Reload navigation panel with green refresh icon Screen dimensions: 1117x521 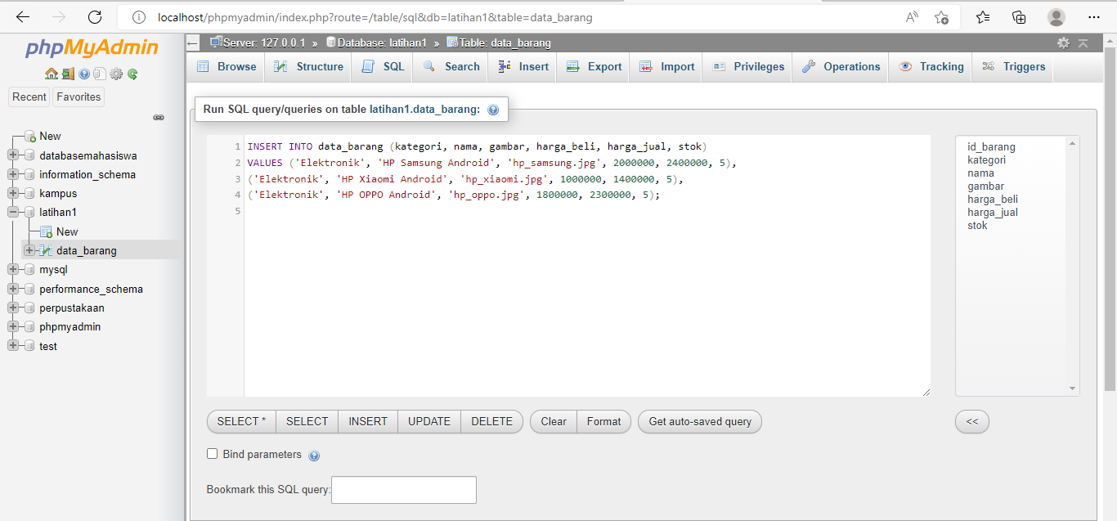132,74
